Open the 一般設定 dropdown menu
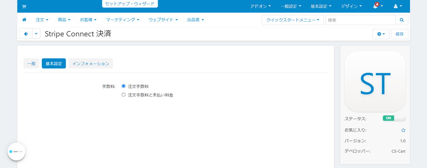 pos(291,6)
